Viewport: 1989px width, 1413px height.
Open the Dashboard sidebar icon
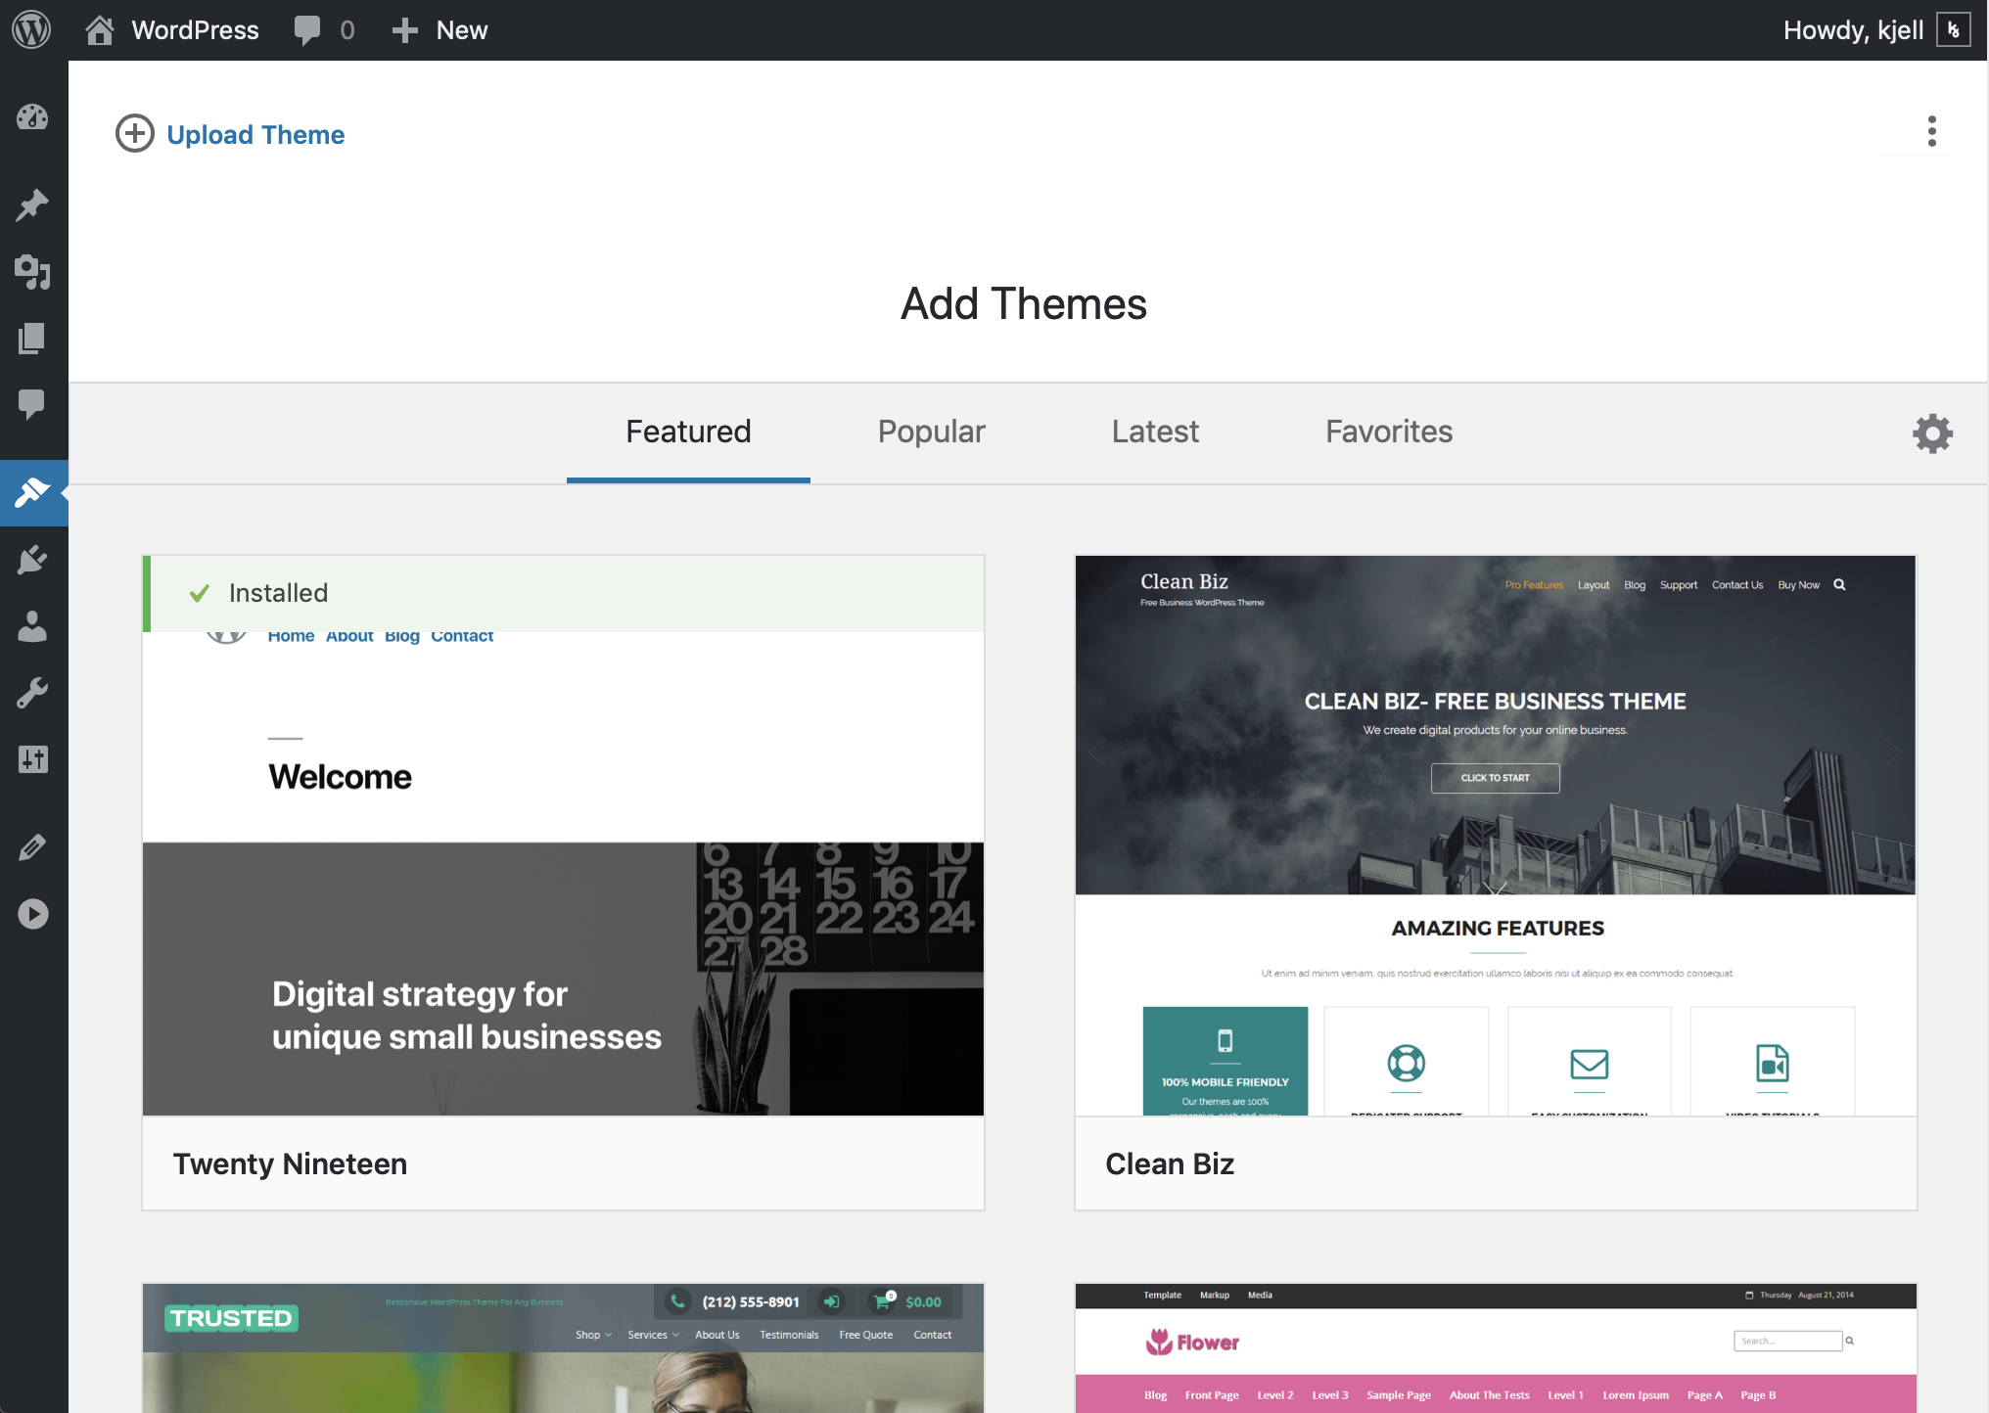coord(32,117)
